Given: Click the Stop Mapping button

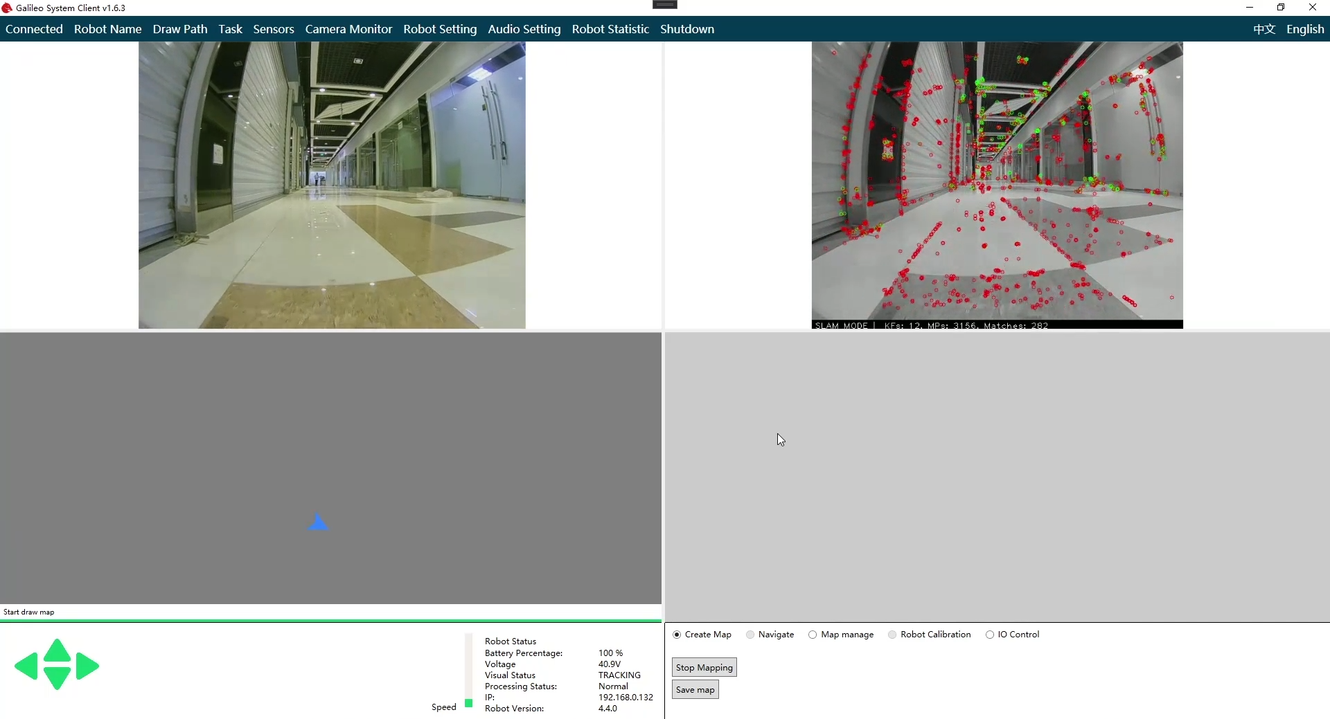Looking at the screenshot, I should click(x=704, y=667).
